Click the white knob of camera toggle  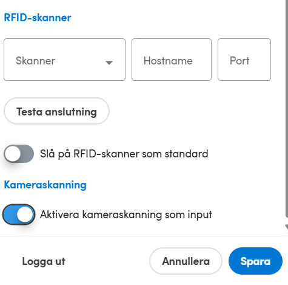[25, 215]
